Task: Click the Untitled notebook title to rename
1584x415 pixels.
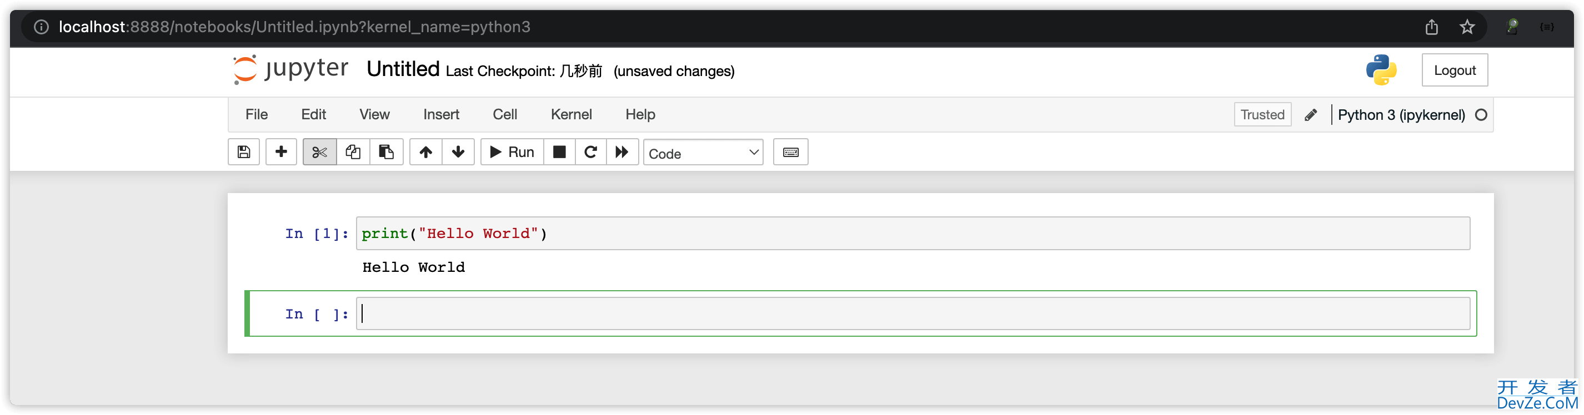Action: (403, 69)
